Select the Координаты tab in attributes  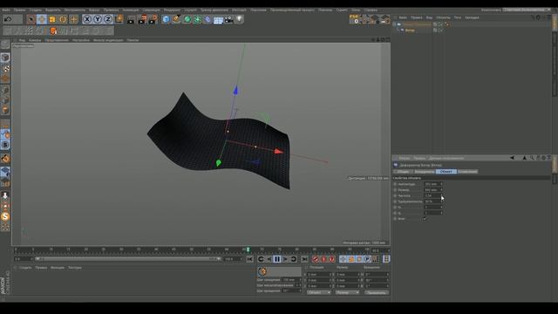425,172
